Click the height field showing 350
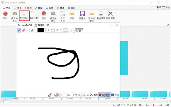The height and width of the screenshot is (107, 171). click(x=83, y=95)
